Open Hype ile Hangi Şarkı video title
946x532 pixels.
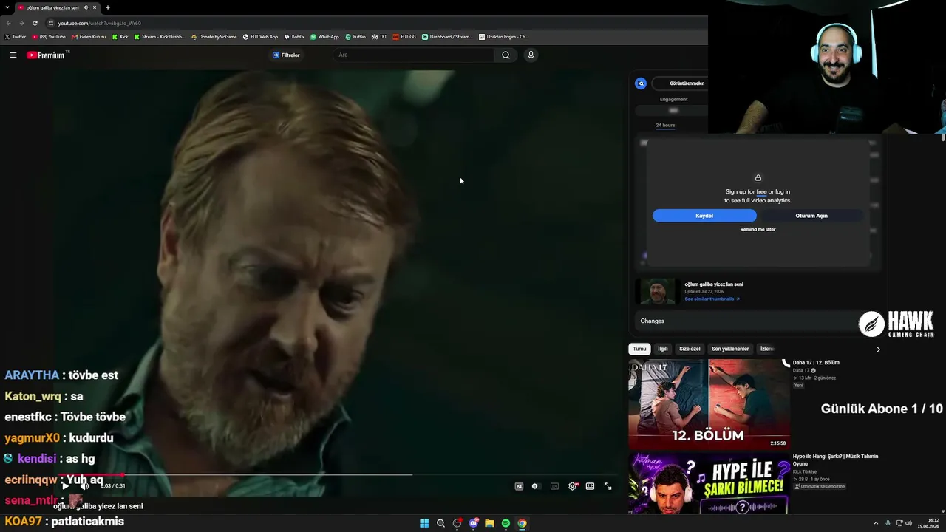(x=835, y=460)
